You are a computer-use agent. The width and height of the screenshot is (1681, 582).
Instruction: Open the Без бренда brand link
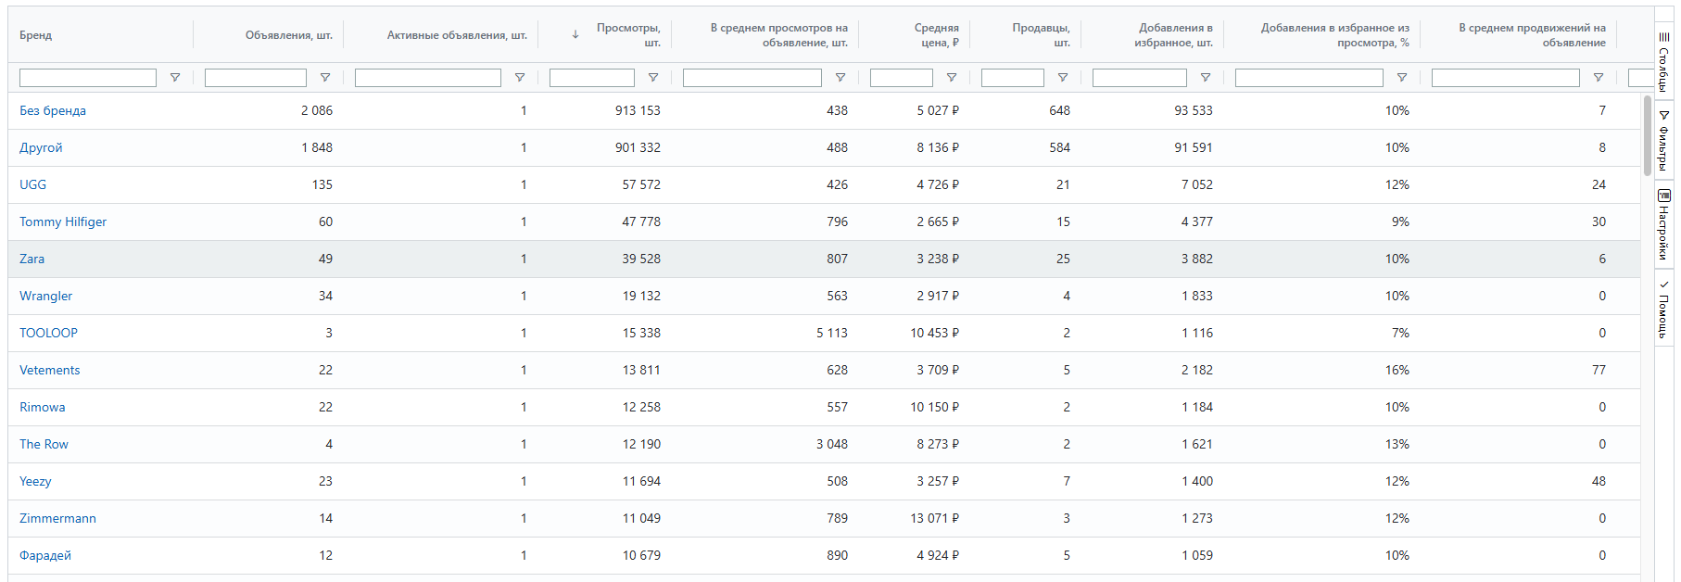click(53, 110)
